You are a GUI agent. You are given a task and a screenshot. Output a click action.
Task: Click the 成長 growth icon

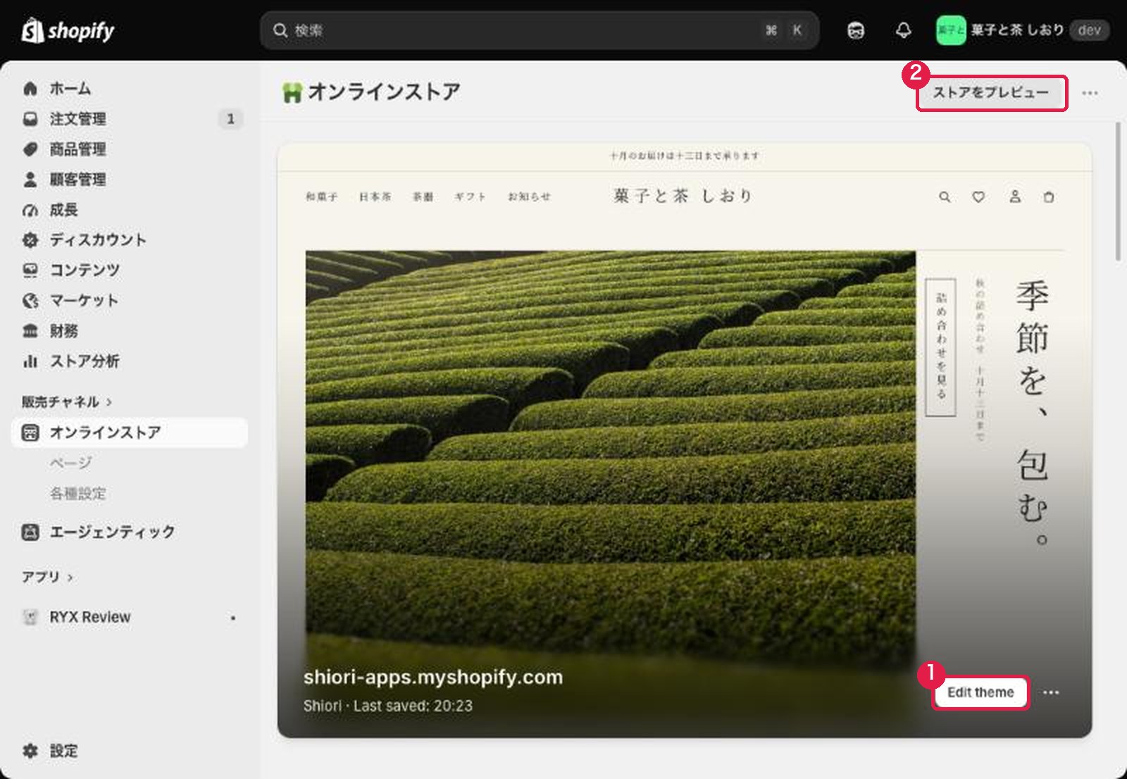[x=30, y=210]
